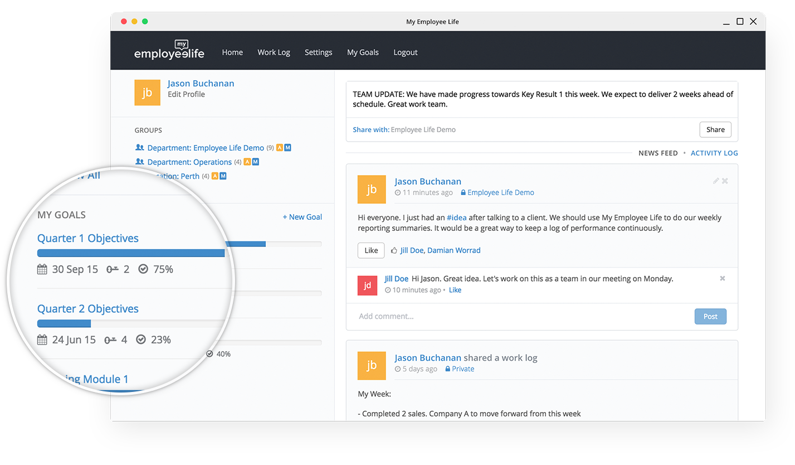Open the Quarter 1 Objectives goal
Viewport: 795px width, 465px height.
tap(88, 238)
